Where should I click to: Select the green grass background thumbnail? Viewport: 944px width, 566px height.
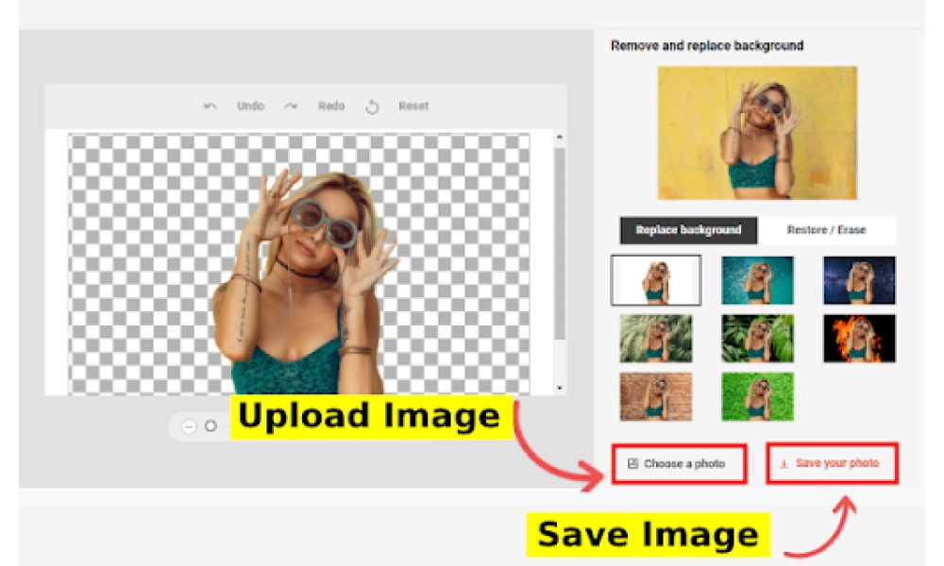pos(757,396)
